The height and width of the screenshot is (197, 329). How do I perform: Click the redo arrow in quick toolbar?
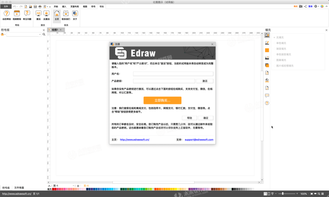pyautogui.click(x=21, y=6)
